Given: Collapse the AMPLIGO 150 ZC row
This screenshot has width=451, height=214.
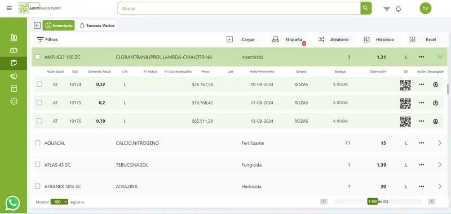Looking at the screenshot, I should (440, 57).
